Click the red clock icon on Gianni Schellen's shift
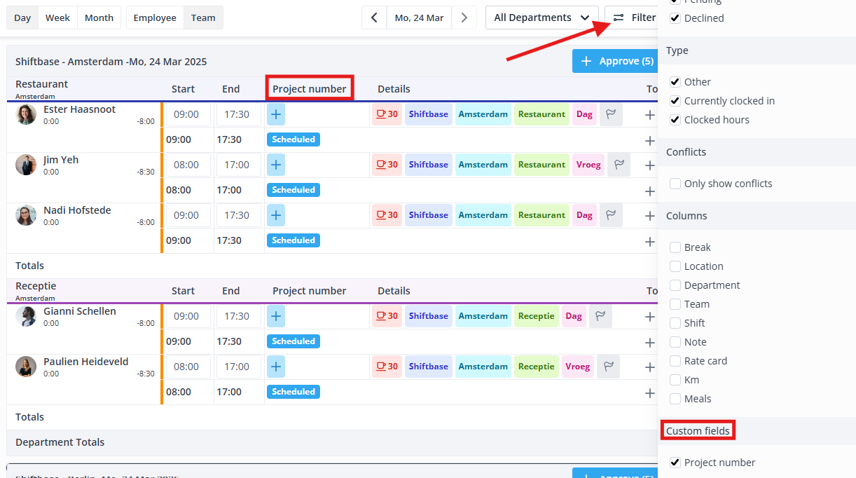Image resolution: width=856 pixels, height=478 pixels. [x=387, y=316]
